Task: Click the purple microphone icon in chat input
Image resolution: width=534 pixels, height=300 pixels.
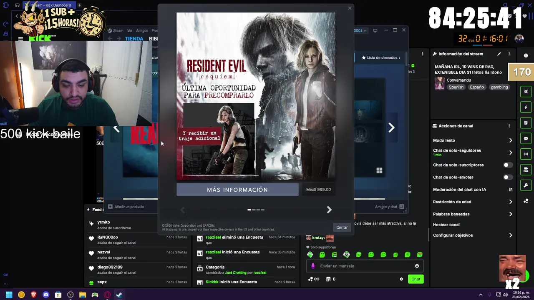Action: tap(313, 266)
